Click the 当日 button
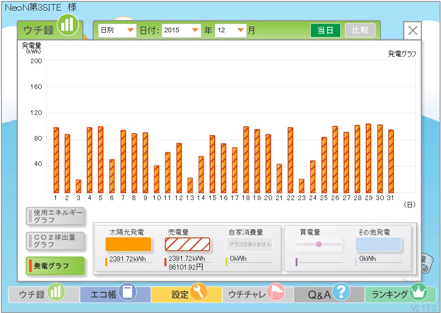Image resolution: width=441 pixels, height=313 pixels. click(326, 30)
